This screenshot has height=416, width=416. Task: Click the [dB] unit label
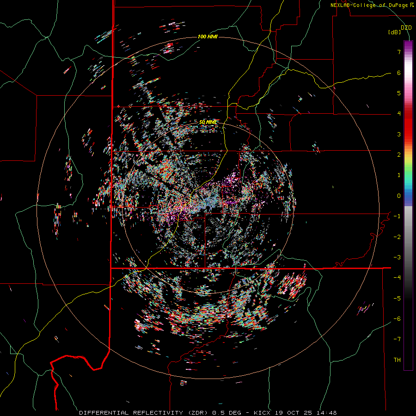(394, 32)
